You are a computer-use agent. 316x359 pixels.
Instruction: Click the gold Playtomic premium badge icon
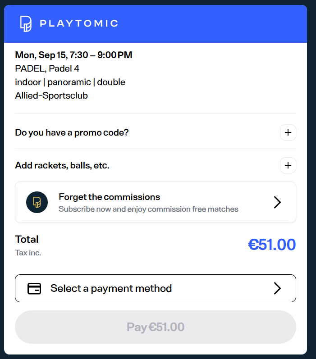pyautogui.click(x=37, y=202)
